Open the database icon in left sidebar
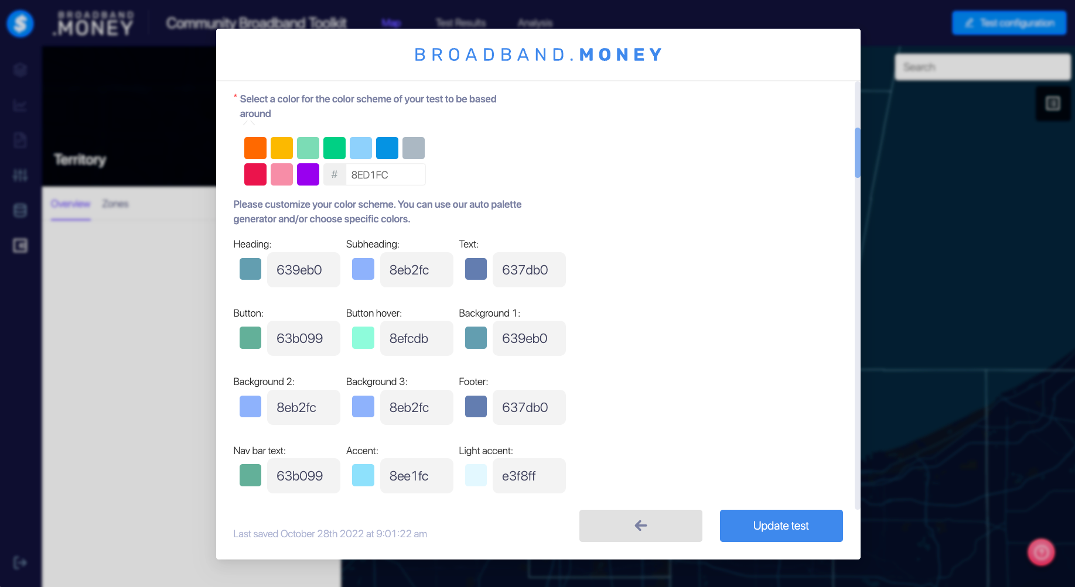 21,210
